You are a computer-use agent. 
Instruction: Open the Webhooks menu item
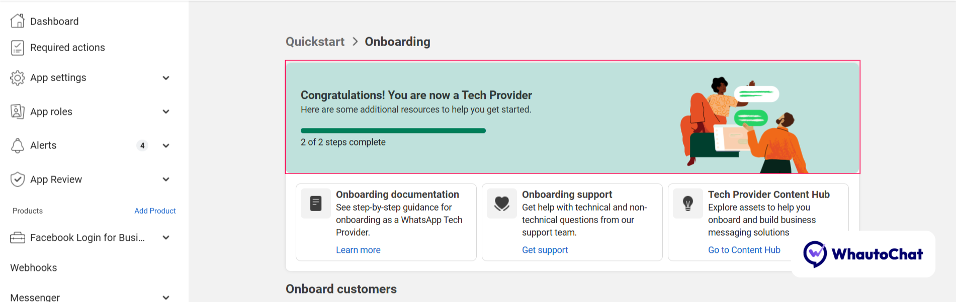click(x=34, y=268)
